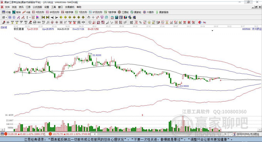Image resolution: width=262 pixels, height=142 pixels.
Task: Open the 交易委托 menu
Action: click(70, 7)
